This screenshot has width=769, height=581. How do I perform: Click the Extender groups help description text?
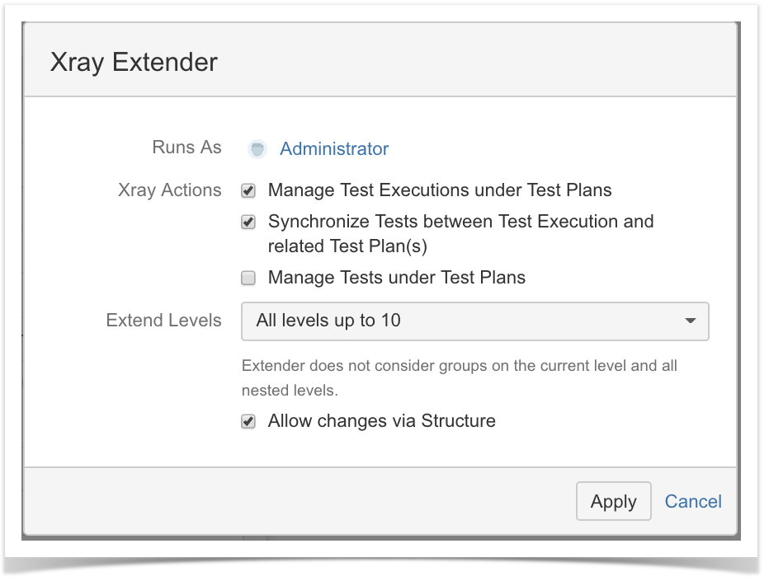click(x=459, y=377)
